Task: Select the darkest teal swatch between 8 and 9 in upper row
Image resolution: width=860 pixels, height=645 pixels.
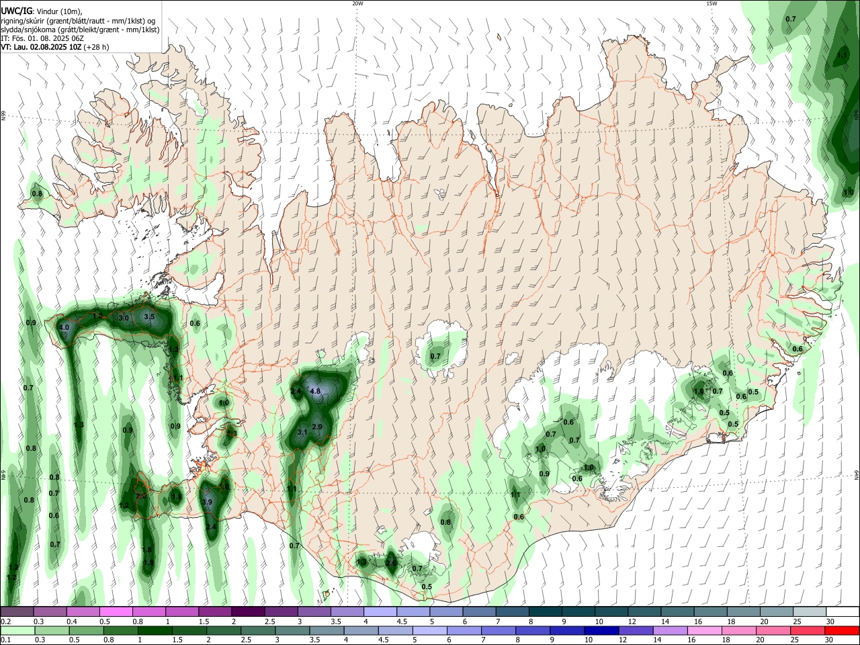Action: (x=546, y=611)
